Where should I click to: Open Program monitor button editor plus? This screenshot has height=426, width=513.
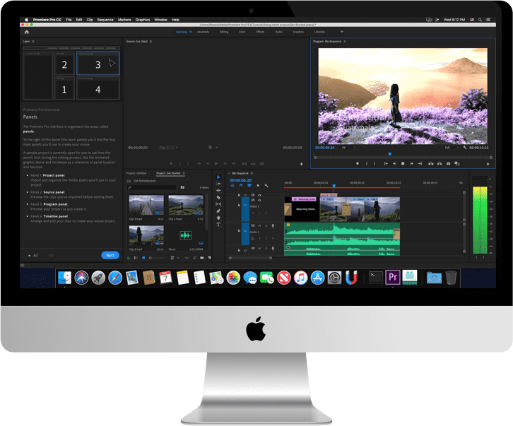(488, 164)
